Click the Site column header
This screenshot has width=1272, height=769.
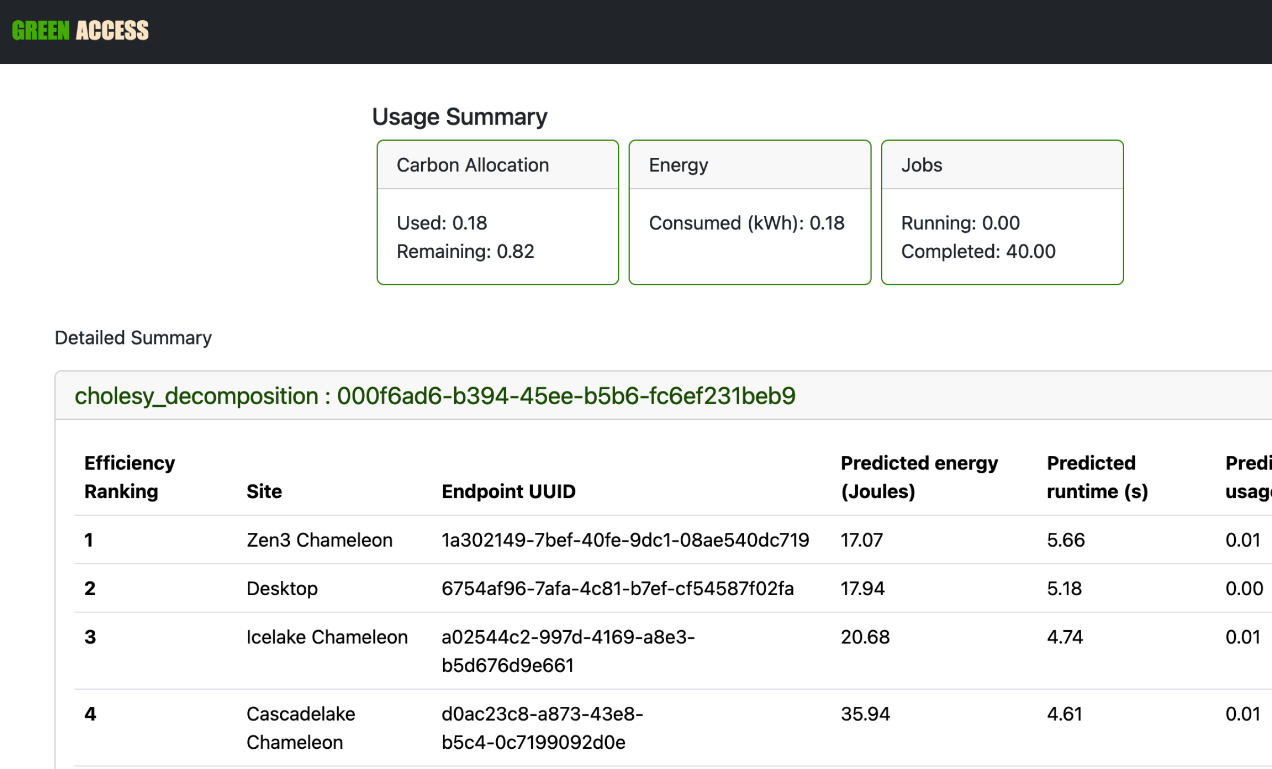264,491
